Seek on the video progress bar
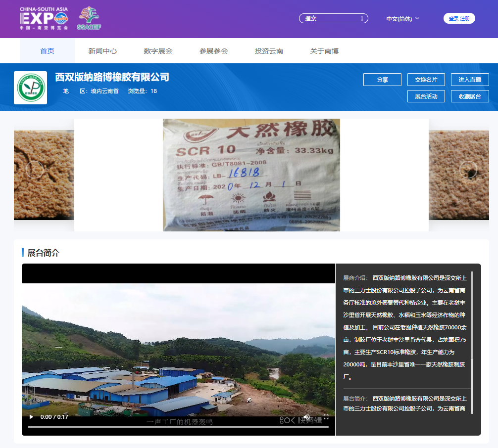The height and width of the screenshot is (448, 498). (x=178, y=427)
